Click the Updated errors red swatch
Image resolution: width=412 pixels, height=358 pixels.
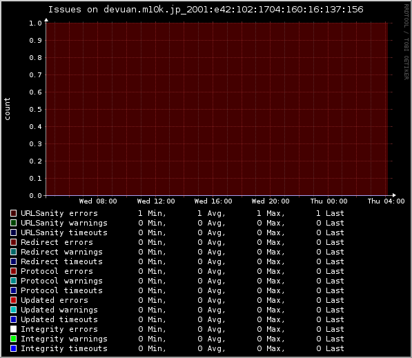[x=13, y=300]
